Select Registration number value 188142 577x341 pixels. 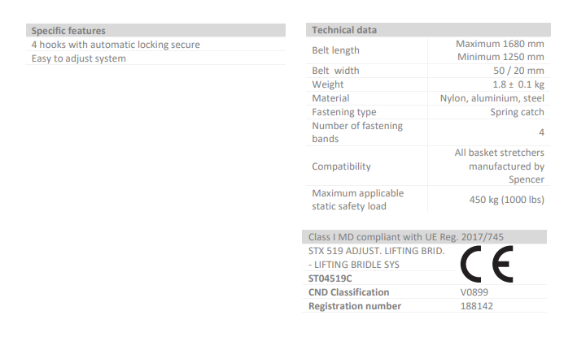pos(477,306)
